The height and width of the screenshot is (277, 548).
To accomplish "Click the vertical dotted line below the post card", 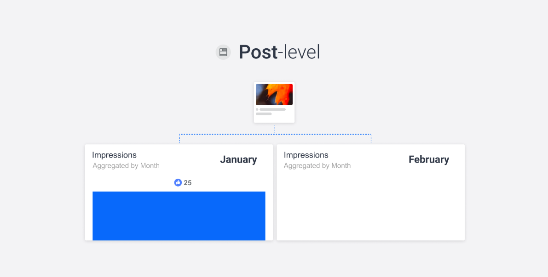I will coord(275,129).
